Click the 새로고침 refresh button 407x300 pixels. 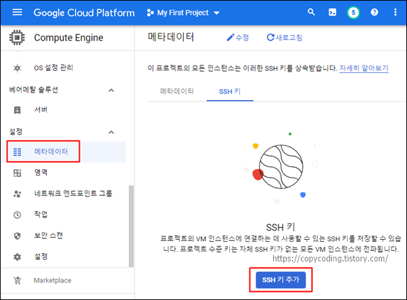pyautogui.click(x=285, y=38)
